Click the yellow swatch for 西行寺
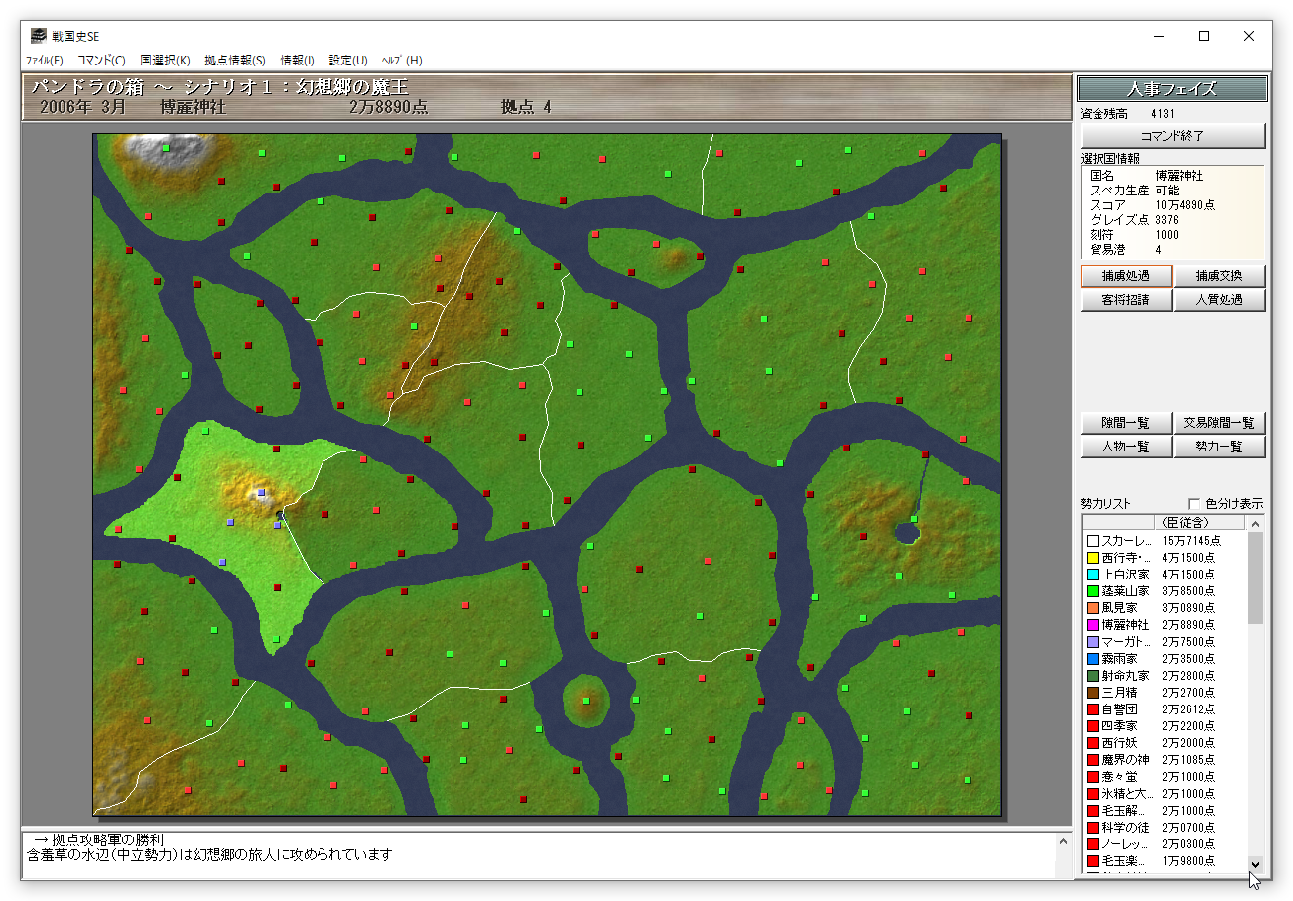The width and height of the screenshot is (1293, 901). coord(1093,558)
